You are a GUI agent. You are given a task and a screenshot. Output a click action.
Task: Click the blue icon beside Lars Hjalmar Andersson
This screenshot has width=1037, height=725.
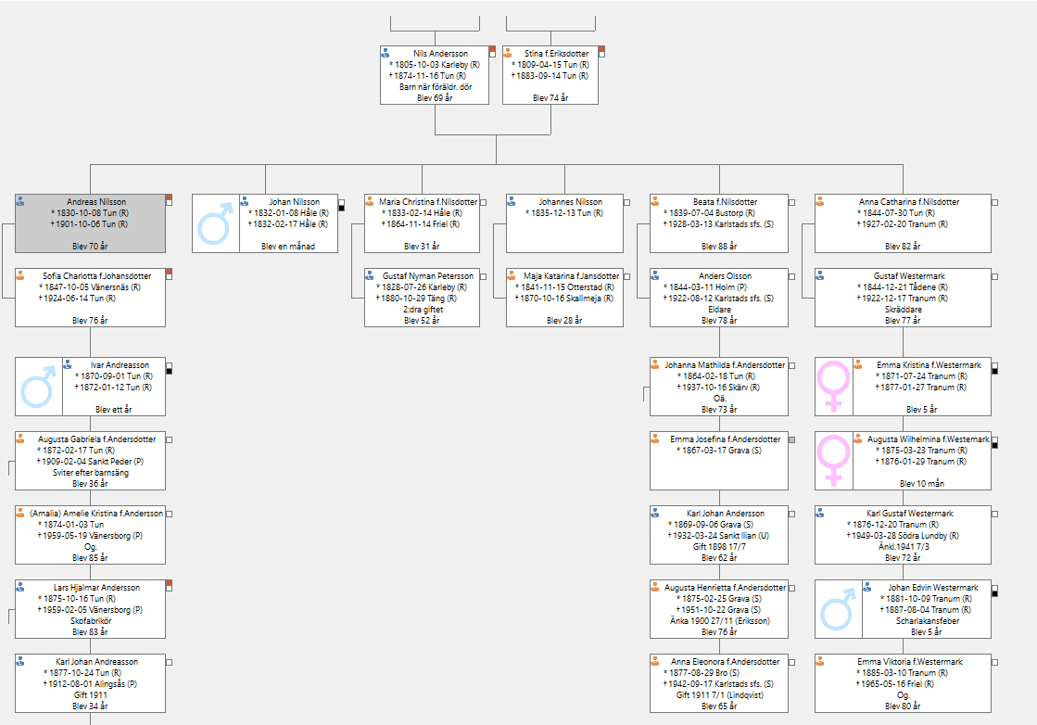tap(20, 586)
